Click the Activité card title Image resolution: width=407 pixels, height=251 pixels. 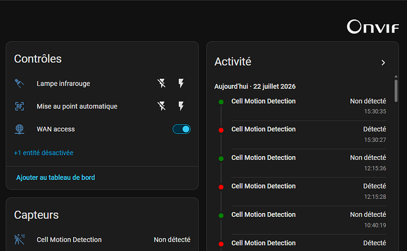pyautogui.click(x=233, y=62)
